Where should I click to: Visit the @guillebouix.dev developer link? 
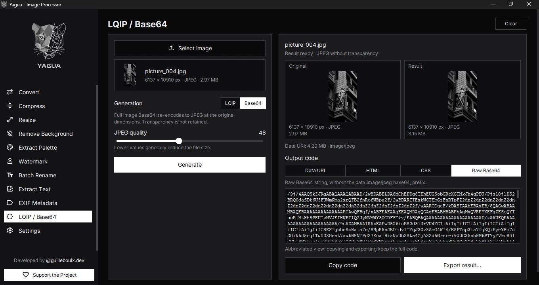coord(65,260)
